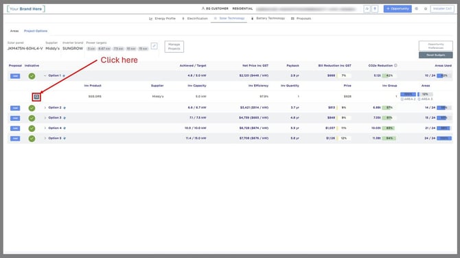Click the inverter edit icon under Option 1
The height and width of the screenshot is (258, 460).
(x=36, y=97)
